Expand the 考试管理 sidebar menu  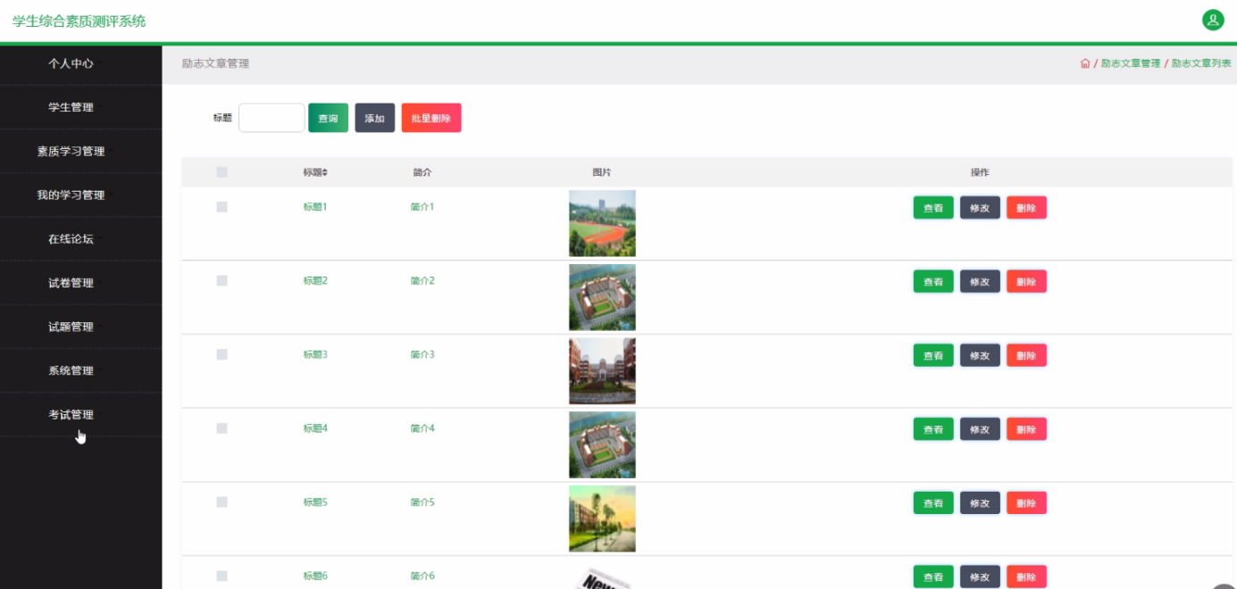pos(80,414)
